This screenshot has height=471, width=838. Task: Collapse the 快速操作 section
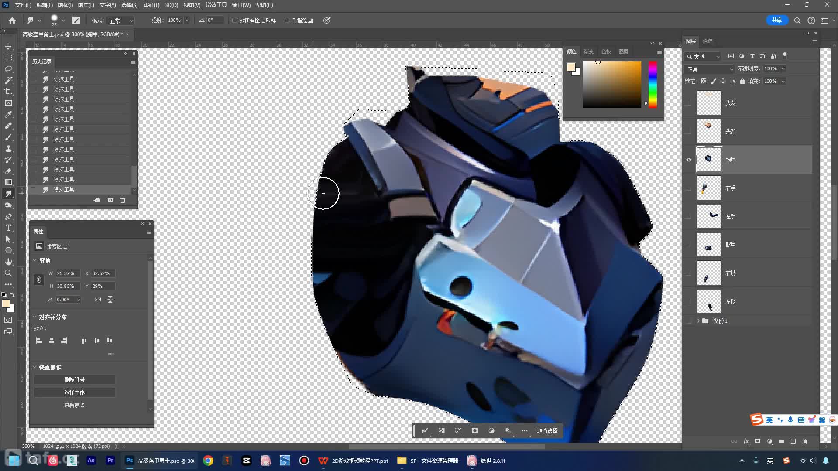point(35,367)
